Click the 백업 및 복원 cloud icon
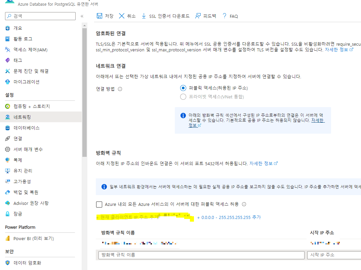 [x=8, y=192]
